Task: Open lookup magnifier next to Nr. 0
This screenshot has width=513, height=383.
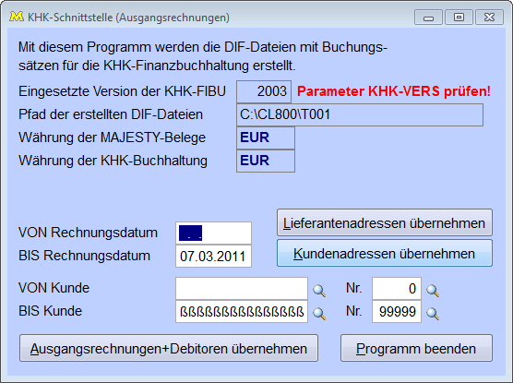Action: pos(433,291)
